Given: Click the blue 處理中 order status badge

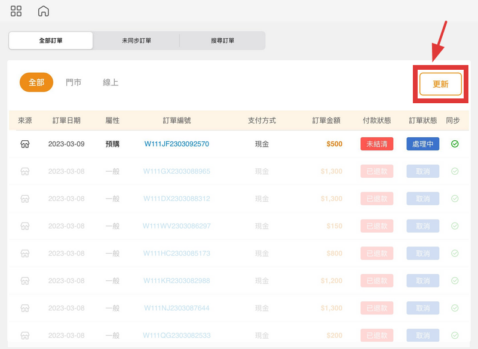Looking at the screenshot, I should (422, 144).
